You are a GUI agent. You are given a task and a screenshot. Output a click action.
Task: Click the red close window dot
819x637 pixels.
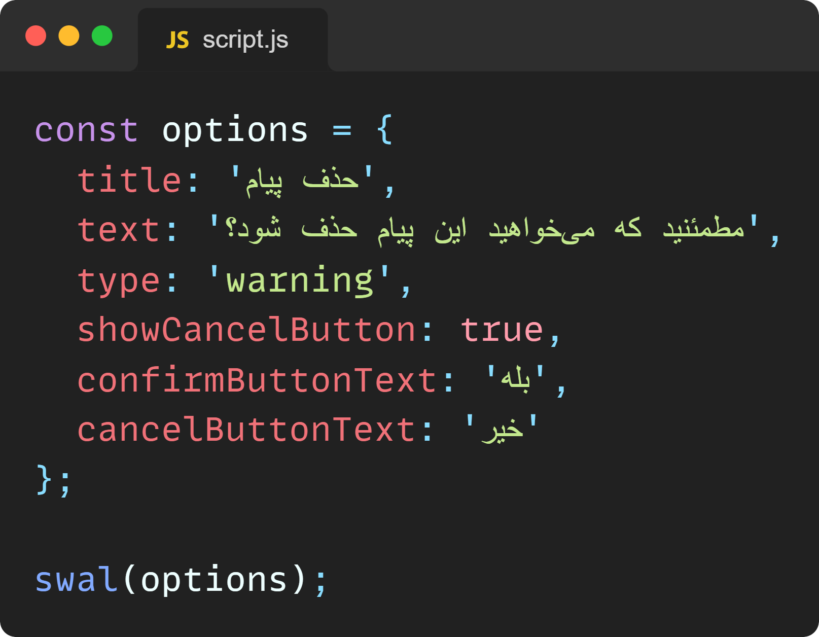(x=36, y=36)
